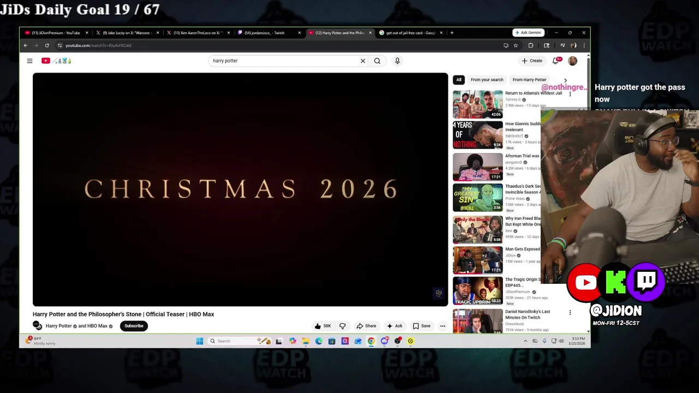The width and height of the screenshot is (699, 393).
Task: Click Chrome icon in taskbar
Action: coord(371,341)
